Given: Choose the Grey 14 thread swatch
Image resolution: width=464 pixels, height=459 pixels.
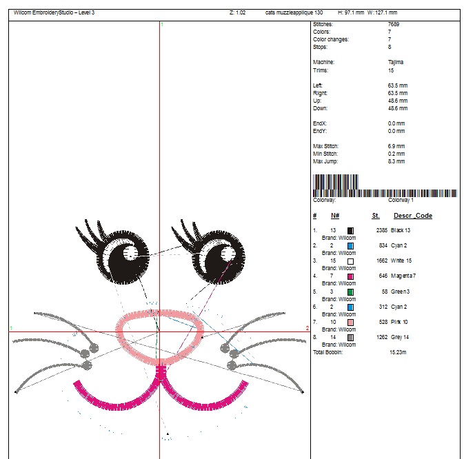Looking at the screenshot, I should [x=351, y=337].
